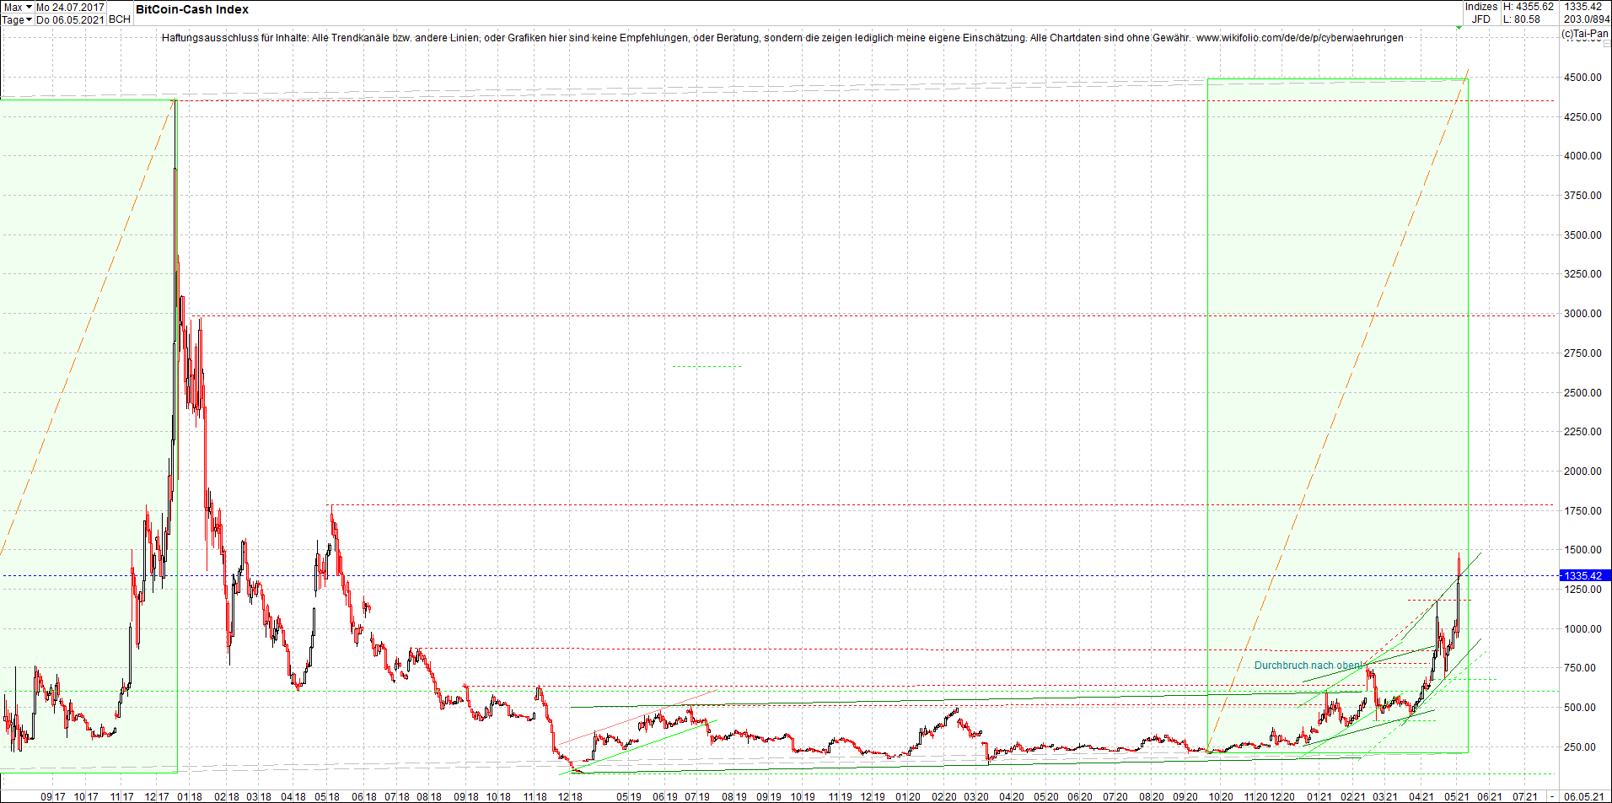Click the H: 4355.62 high value display
The height and width of the screenshot is (803, 1612).
[x=1528, y=6]
